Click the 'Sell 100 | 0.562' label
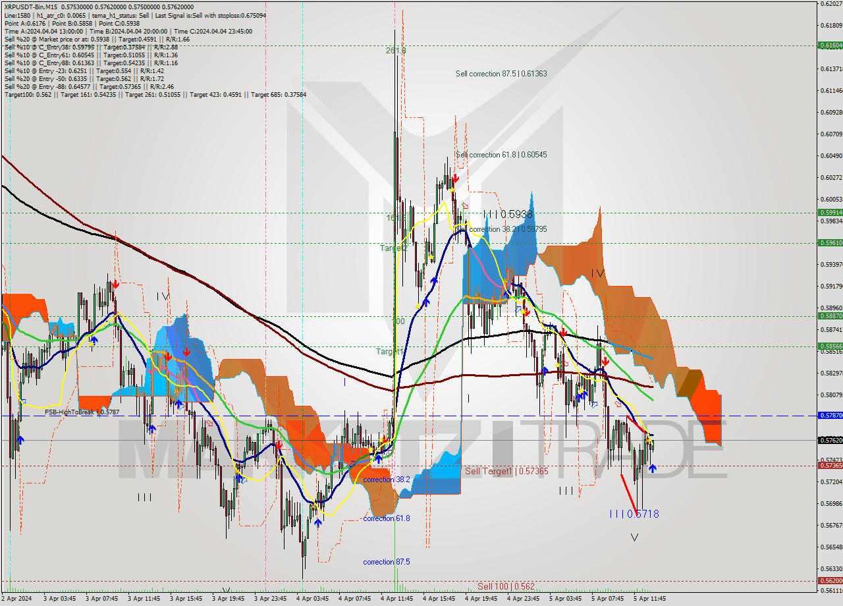This screenshot has height=606, width=843. click(506, 586)
